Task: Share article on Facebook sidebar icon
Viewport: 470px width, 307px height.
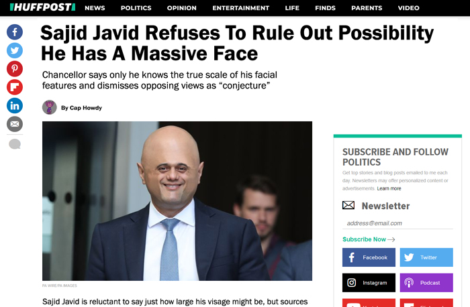Action: [15, 32]
